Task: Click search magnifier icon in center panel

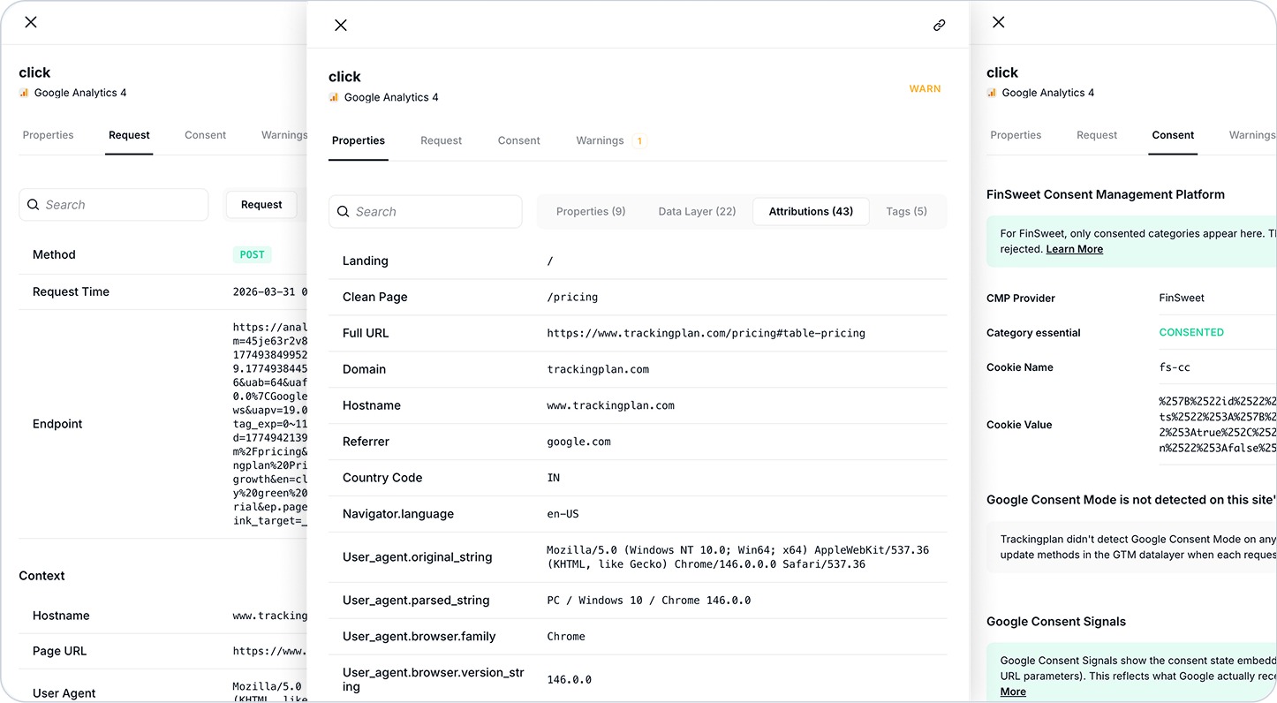Action: 344,212
